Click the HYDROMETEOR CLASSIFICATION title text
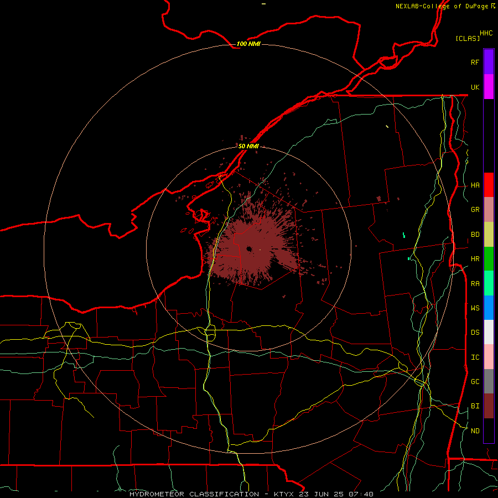 pyautogui.click(x=194, y=494)
